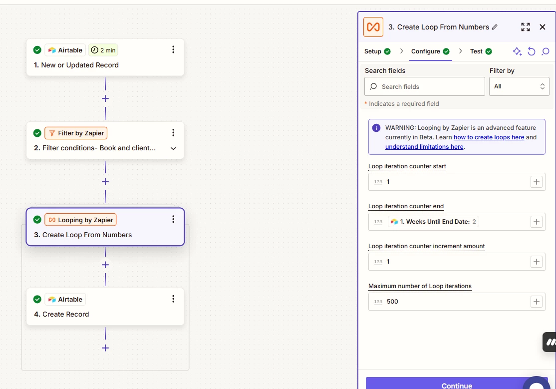The width and height of the screenshot is (556, 389).
Task: Expand the panel to full screen
Action: (x=526, y=27)
